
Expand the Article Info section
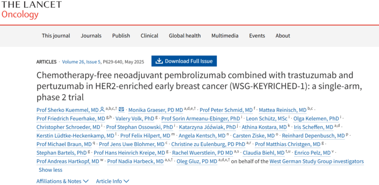coord(112,181)
